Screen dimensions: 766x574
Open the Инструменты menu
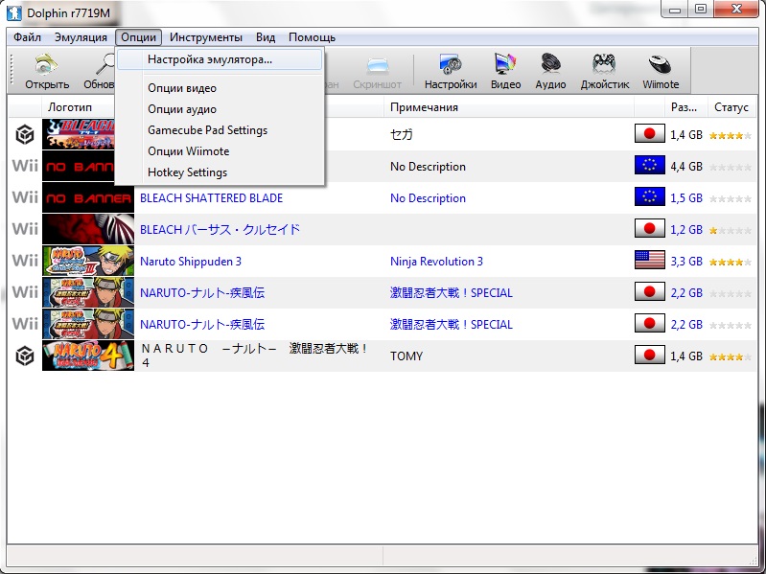[206, 37]
